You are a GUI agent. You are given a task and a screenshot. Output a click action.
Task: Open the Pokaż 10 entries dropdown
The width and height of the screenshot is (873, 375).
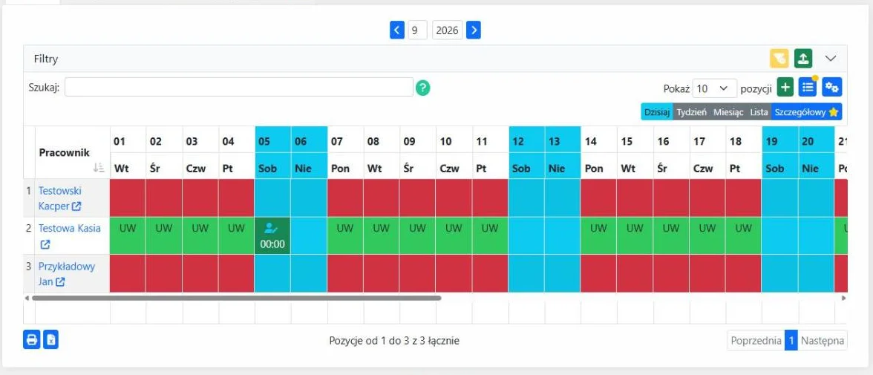pyautogui.click(x=715, y=88)
